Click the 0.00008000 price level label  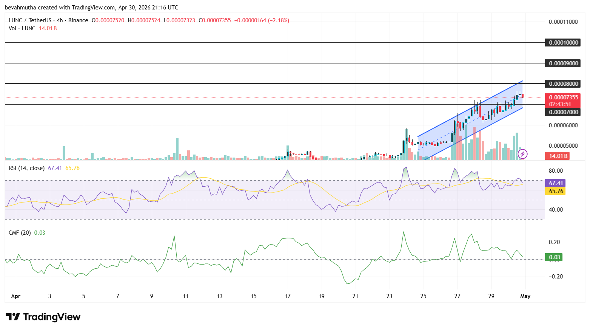coord(563,84)
